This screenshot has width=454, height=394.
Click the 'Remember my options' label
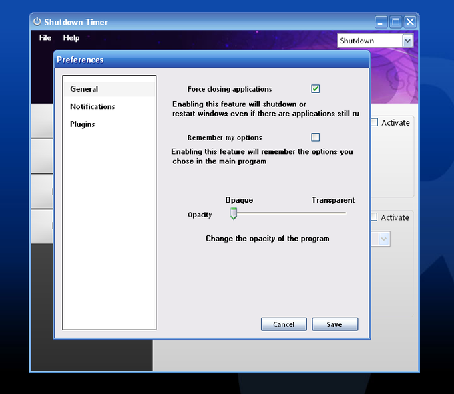click(225, 138)
